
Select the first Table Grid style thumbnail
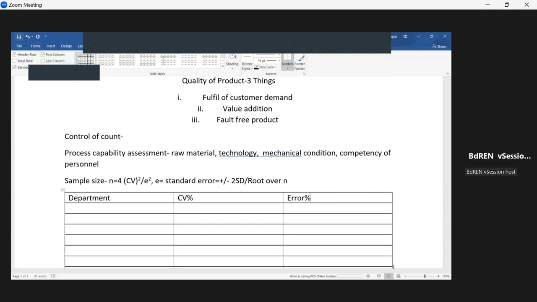click(86, 60)
